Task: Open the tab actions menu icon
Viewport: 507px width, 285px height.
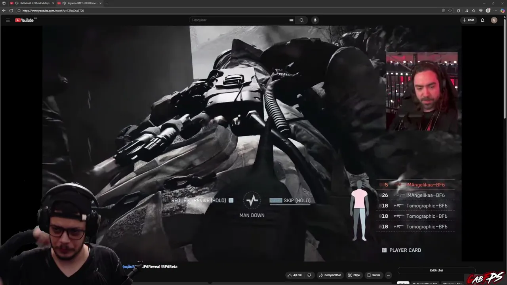Action: point(4,3)
